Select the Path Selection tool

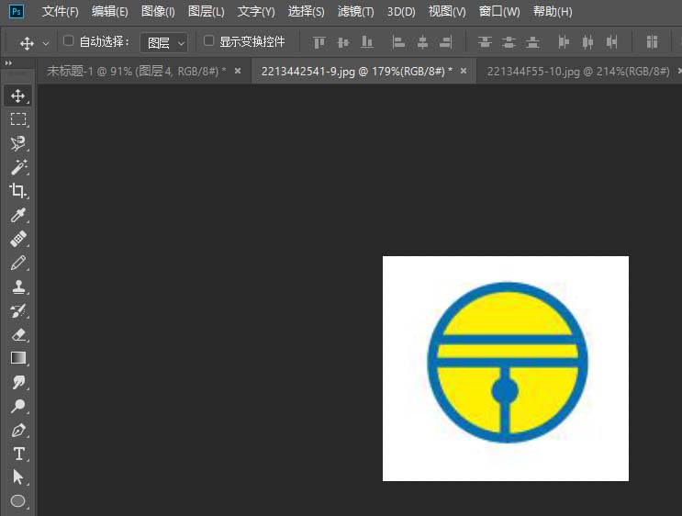(17, 477)
